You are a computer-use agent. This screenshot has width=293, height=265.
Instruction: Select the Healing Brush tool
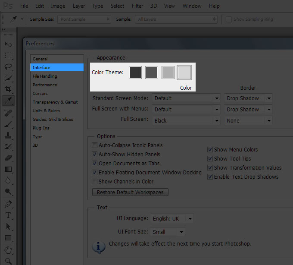click(x=8, y=113)
